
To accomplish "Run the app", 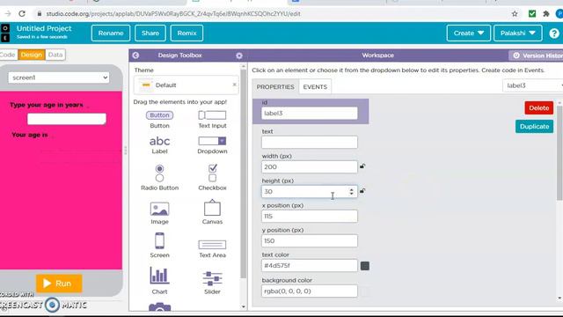I will 59,284.
